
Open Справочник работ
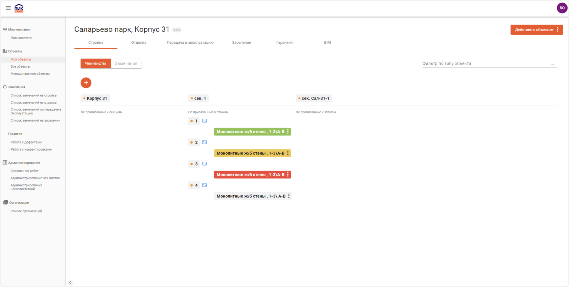(x=24, y=171)
